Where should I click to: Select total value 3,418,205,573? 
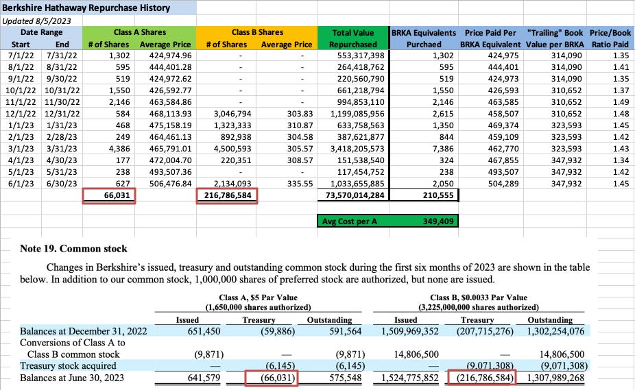pos(357,149)
